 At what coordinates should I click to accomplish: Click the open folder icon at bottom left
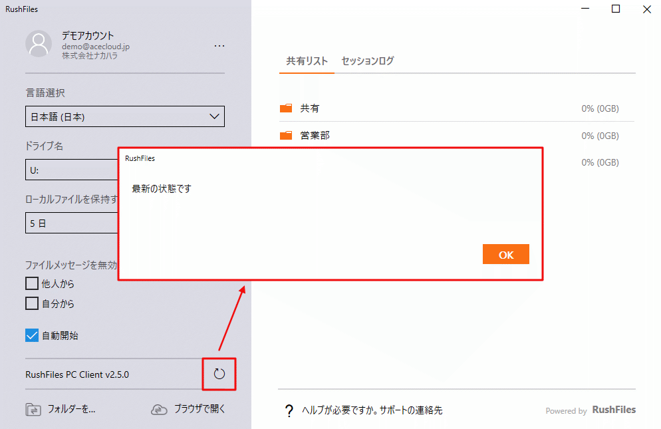(x=33, y=409)
